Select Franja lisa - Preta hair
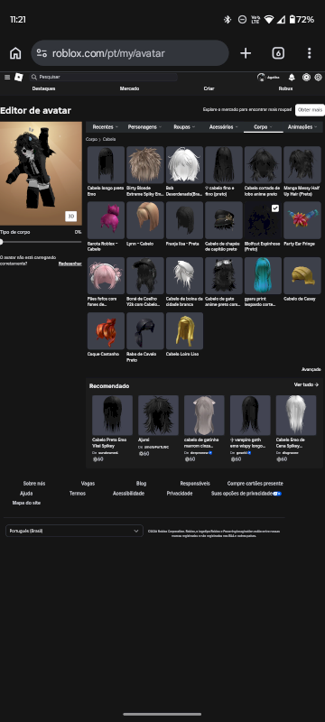Image resolution: width=325 pixels, height=722 pixels. pyautogui.click(x=184, y=220)
